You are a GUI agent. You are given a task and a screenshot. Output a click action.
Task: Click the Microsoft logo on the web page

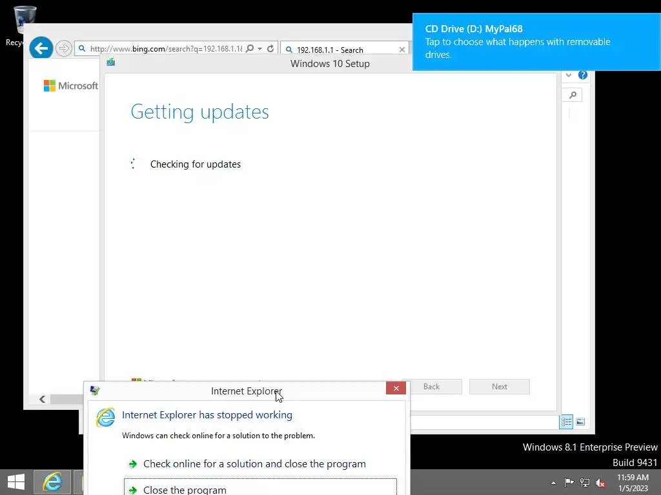(71, 86)
